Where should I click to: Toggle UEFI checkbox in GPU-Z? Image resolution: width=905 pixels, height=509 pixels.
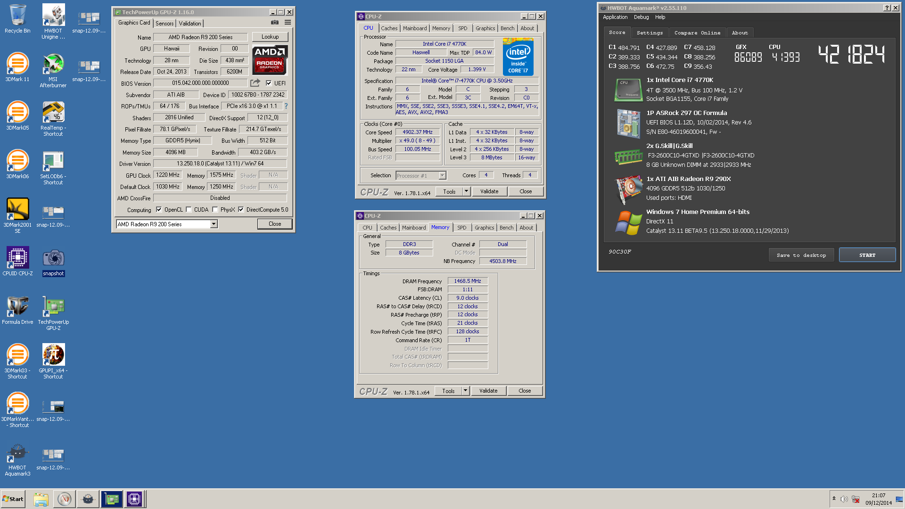pyautogui.click(x=269, y=83)
